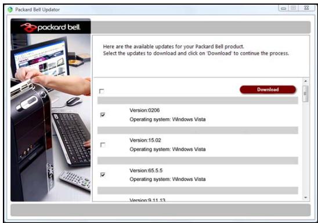Check the Version:15.02 update checkbox
This screenshot has height=223, width=318.
point(103,145)
